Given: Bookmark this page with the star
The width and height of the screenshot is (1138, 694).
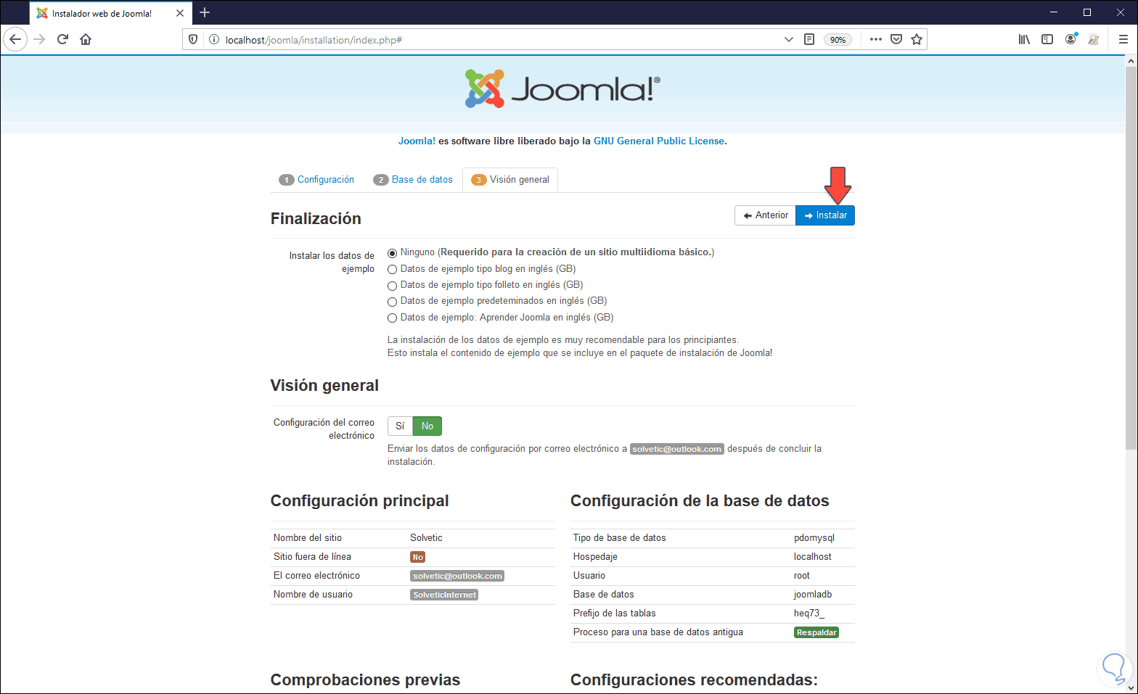Looking at the screenshot, I should pos(917,39).
